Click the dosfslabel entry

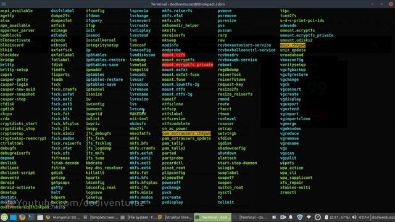pos(62,11)
